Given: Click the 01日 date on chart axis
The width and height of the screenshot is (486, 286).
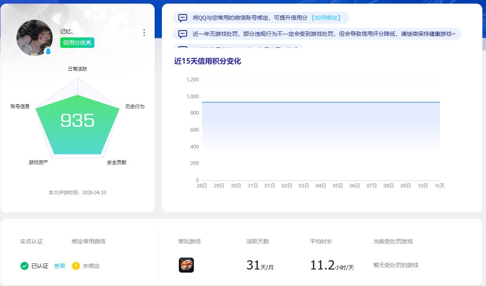Looking at the screenshot, I should [270, 186].
